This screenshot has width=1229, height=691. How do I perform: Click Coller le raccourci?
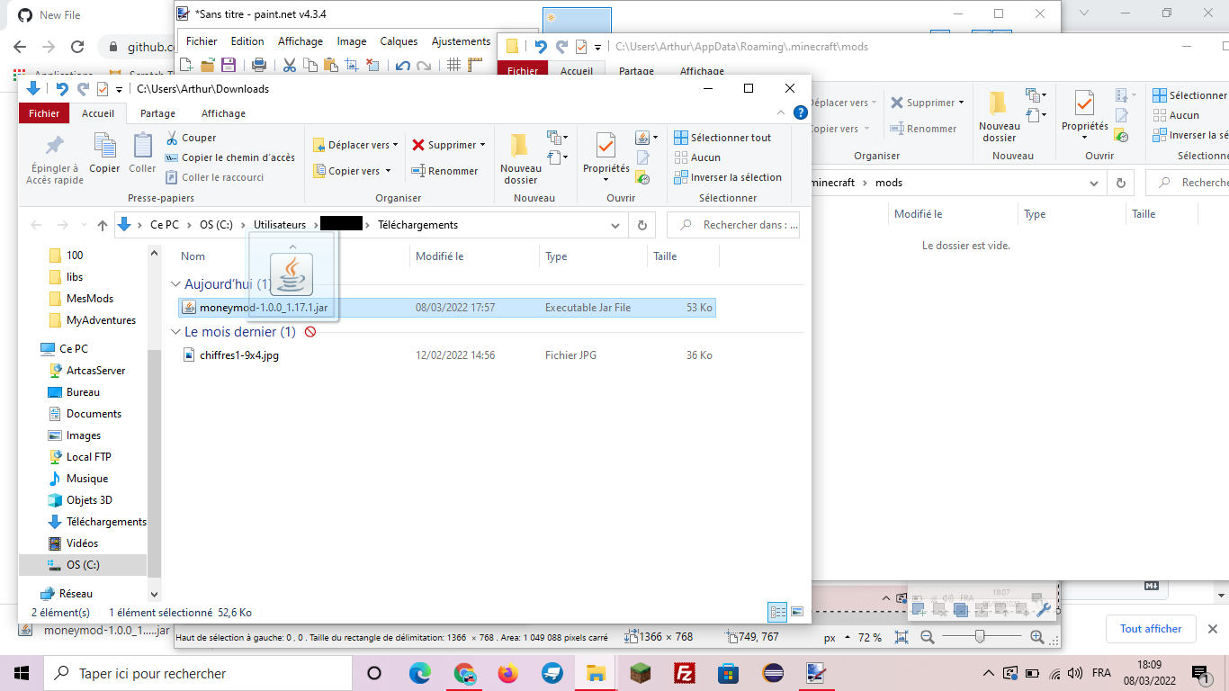pyautogui.click(x=215, y=177)
